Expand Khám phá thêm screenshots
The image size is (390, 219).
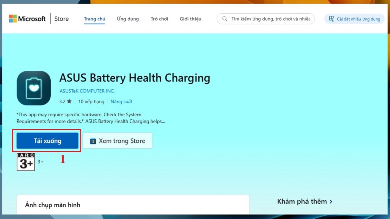(305, 201)
